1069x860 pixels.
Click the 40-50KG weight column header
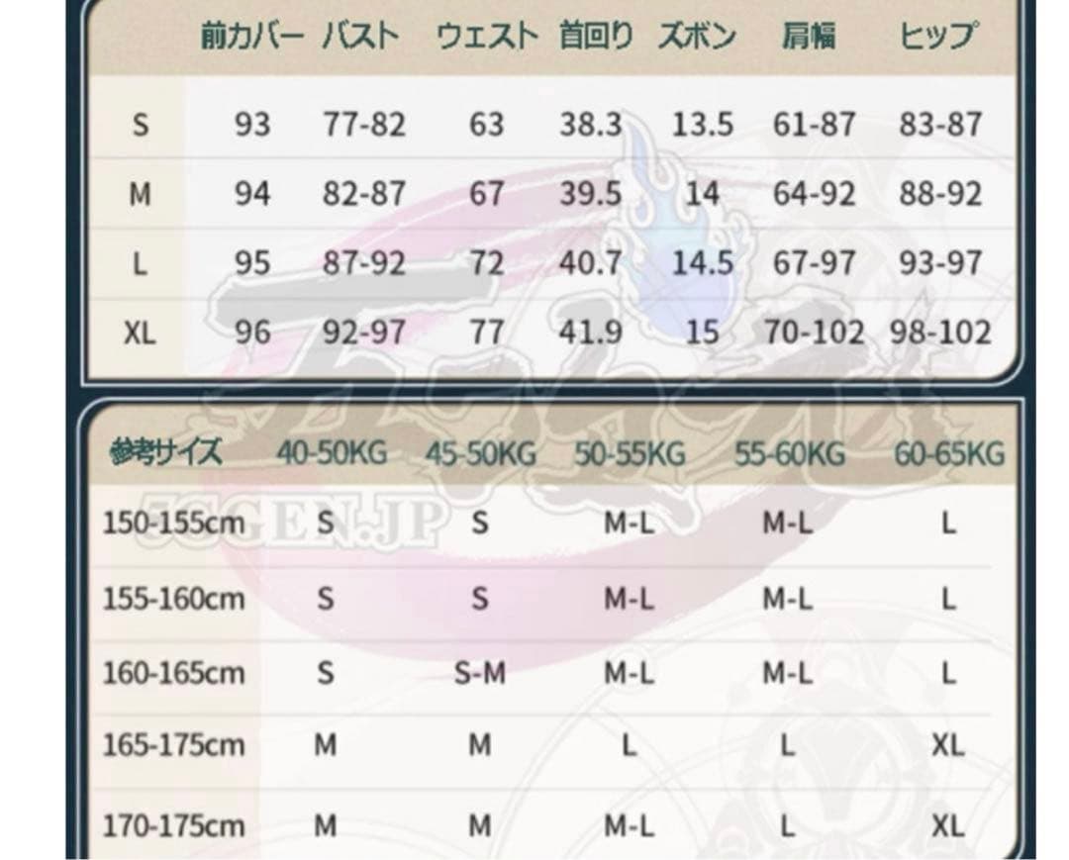pyautogui.click(x=332, y=453)
